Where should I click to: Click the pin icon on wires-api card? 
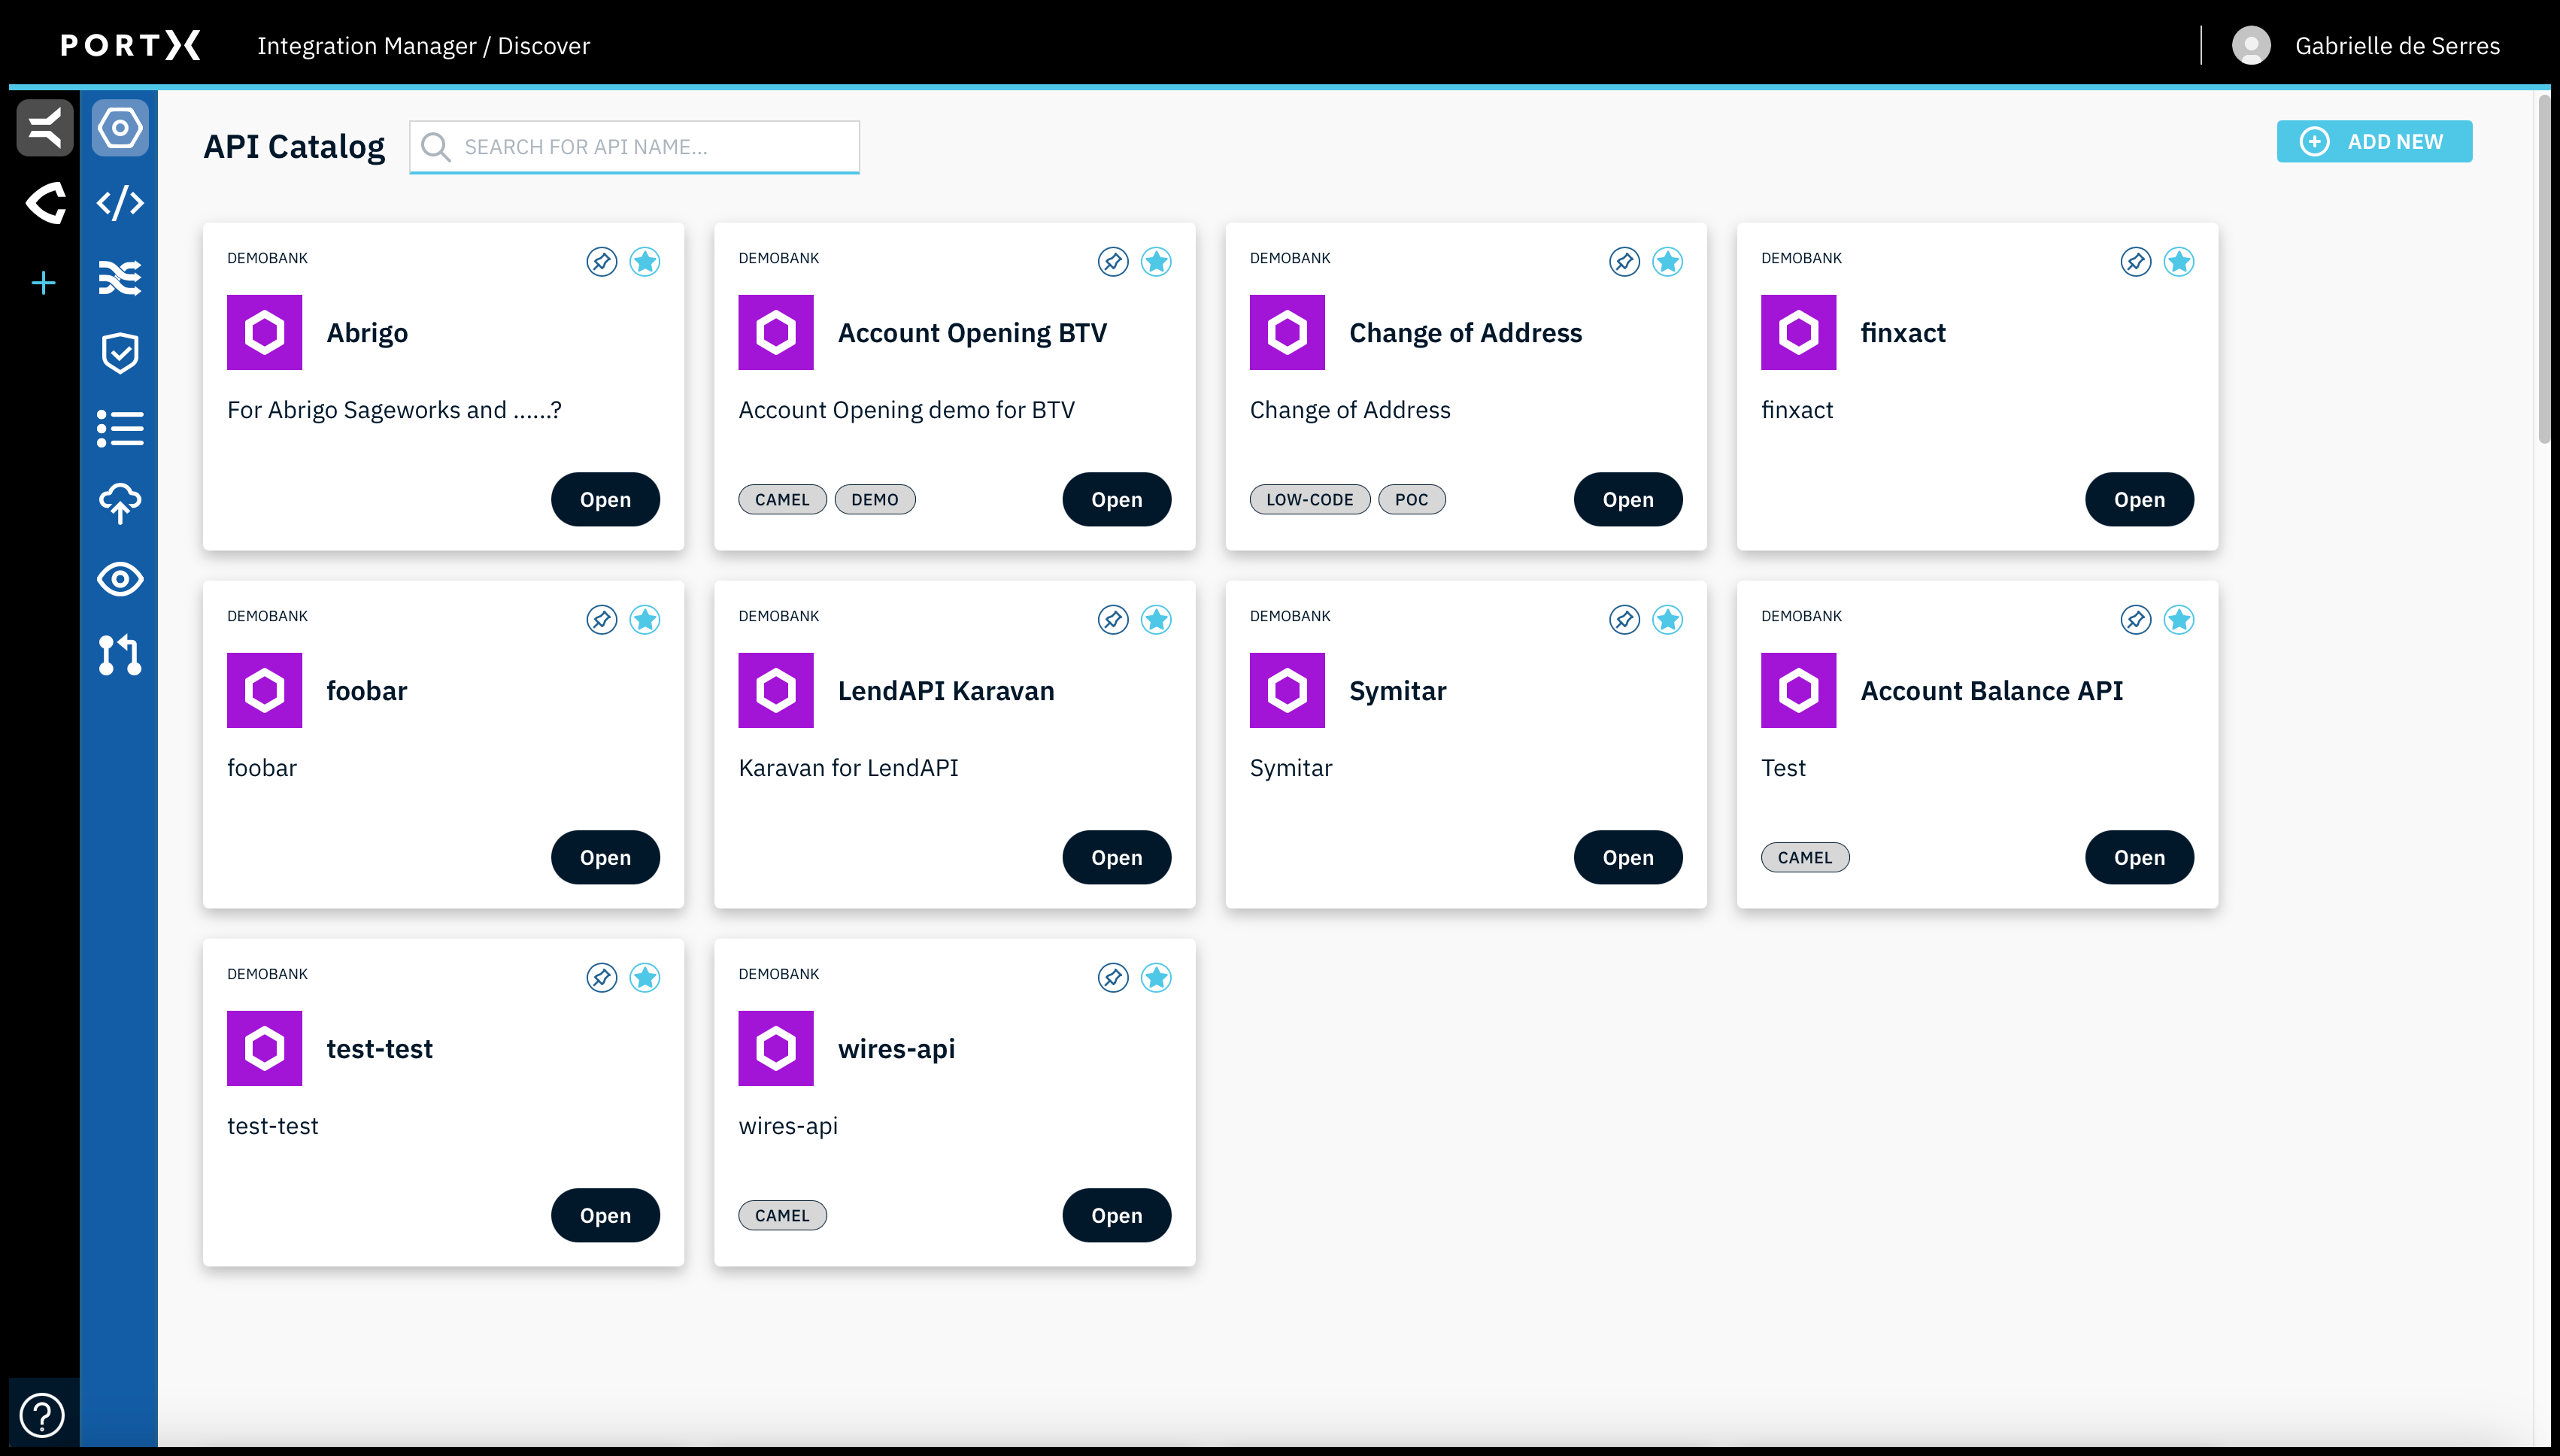1113,978
